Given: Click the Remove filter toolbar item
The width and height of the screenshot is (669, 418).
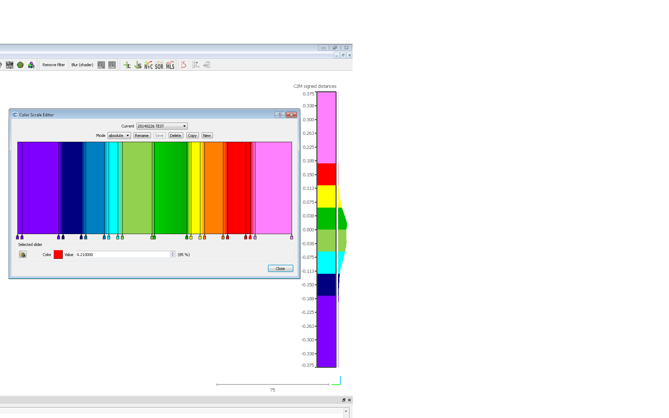Looking at the screenshot, I should tap(54, 65).
